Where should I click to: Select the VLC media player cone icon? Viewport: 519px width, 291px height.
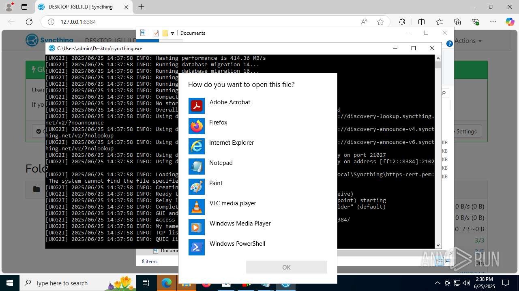click(x=197, y=207)
